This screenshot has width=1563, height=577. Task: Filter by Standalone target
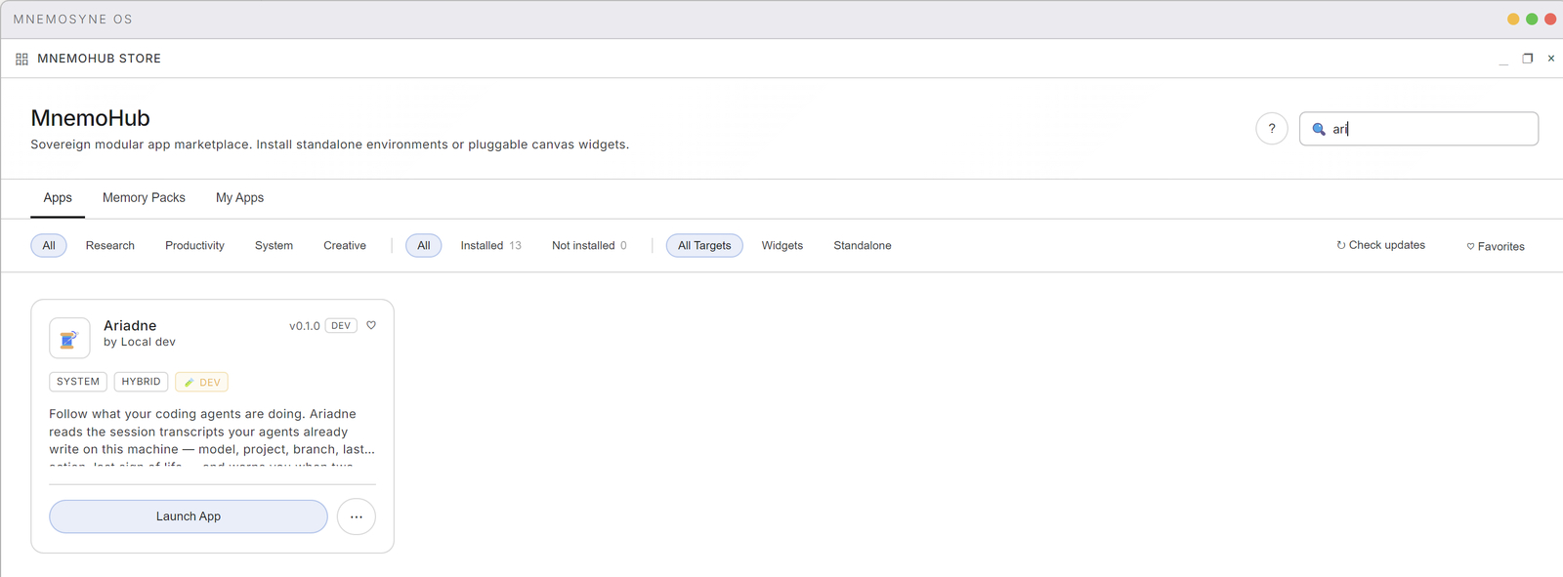(863, 245)
